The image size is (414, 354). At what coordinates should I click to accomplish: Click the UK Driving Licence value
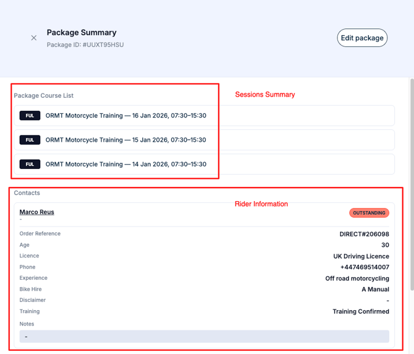click(x=361, y=256)
